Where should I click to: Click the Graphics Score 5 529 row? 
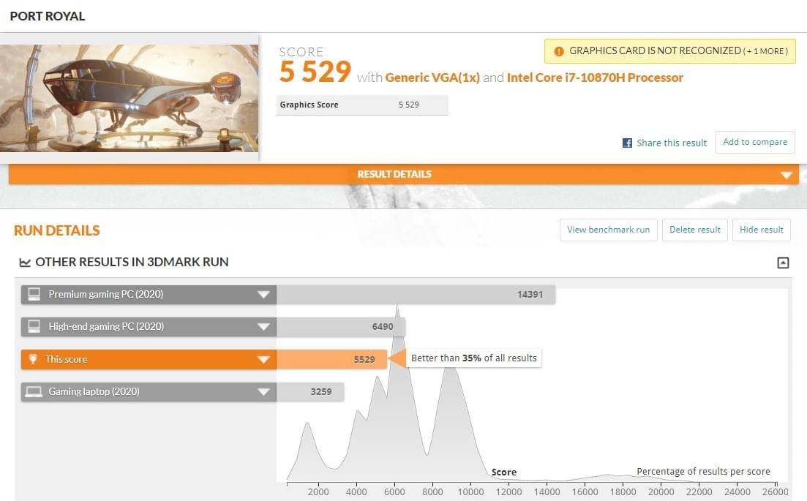pyautogui.click(x=362, y=105)
